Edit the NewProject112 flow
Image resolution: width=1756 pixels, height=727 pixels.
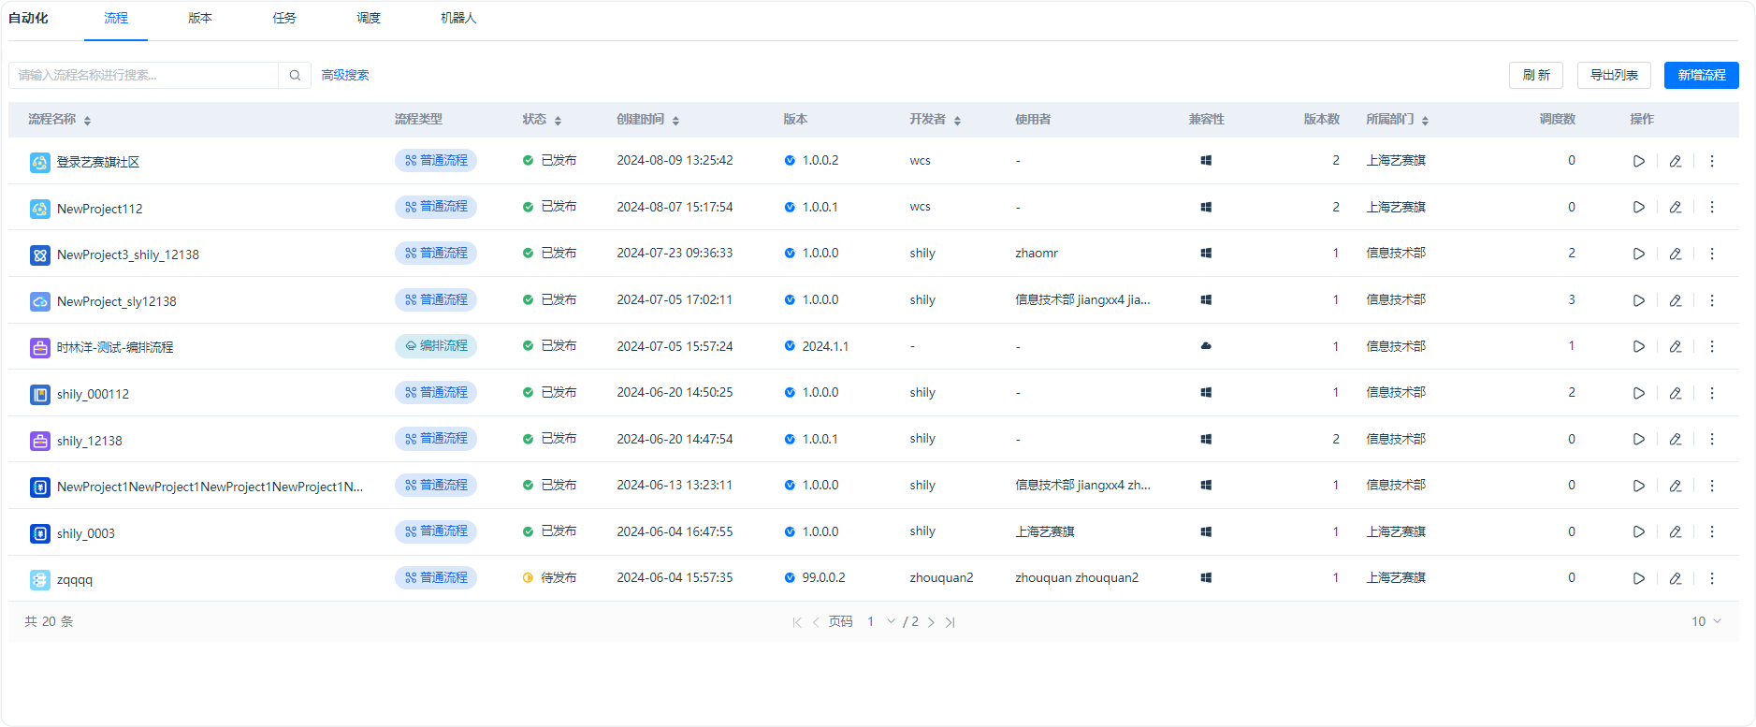tap(1675, 207)
